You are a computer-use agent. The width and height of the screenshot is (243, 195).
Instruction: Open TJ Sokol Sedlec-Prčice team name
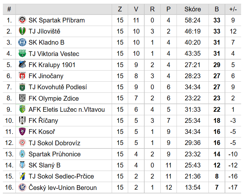pos(61,176)
